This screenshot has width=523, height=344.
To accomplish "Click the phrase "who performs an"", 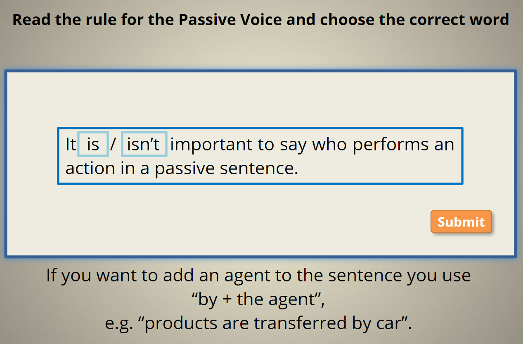I will coord(383,144).
